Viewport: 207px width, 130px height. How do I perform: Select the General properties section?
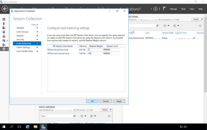click(20, 28)
